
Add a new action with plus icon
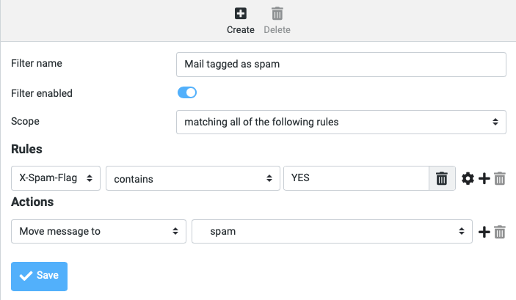(x=484, y=232)
